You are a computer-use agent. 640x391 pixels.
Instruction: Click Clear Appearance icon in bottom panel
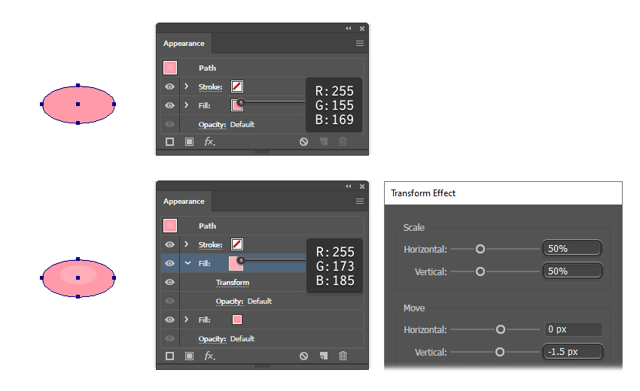coord(303,356)
